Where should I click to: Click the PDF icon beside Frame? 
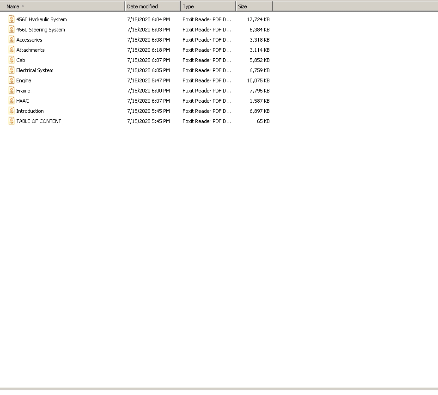point(12,90)
